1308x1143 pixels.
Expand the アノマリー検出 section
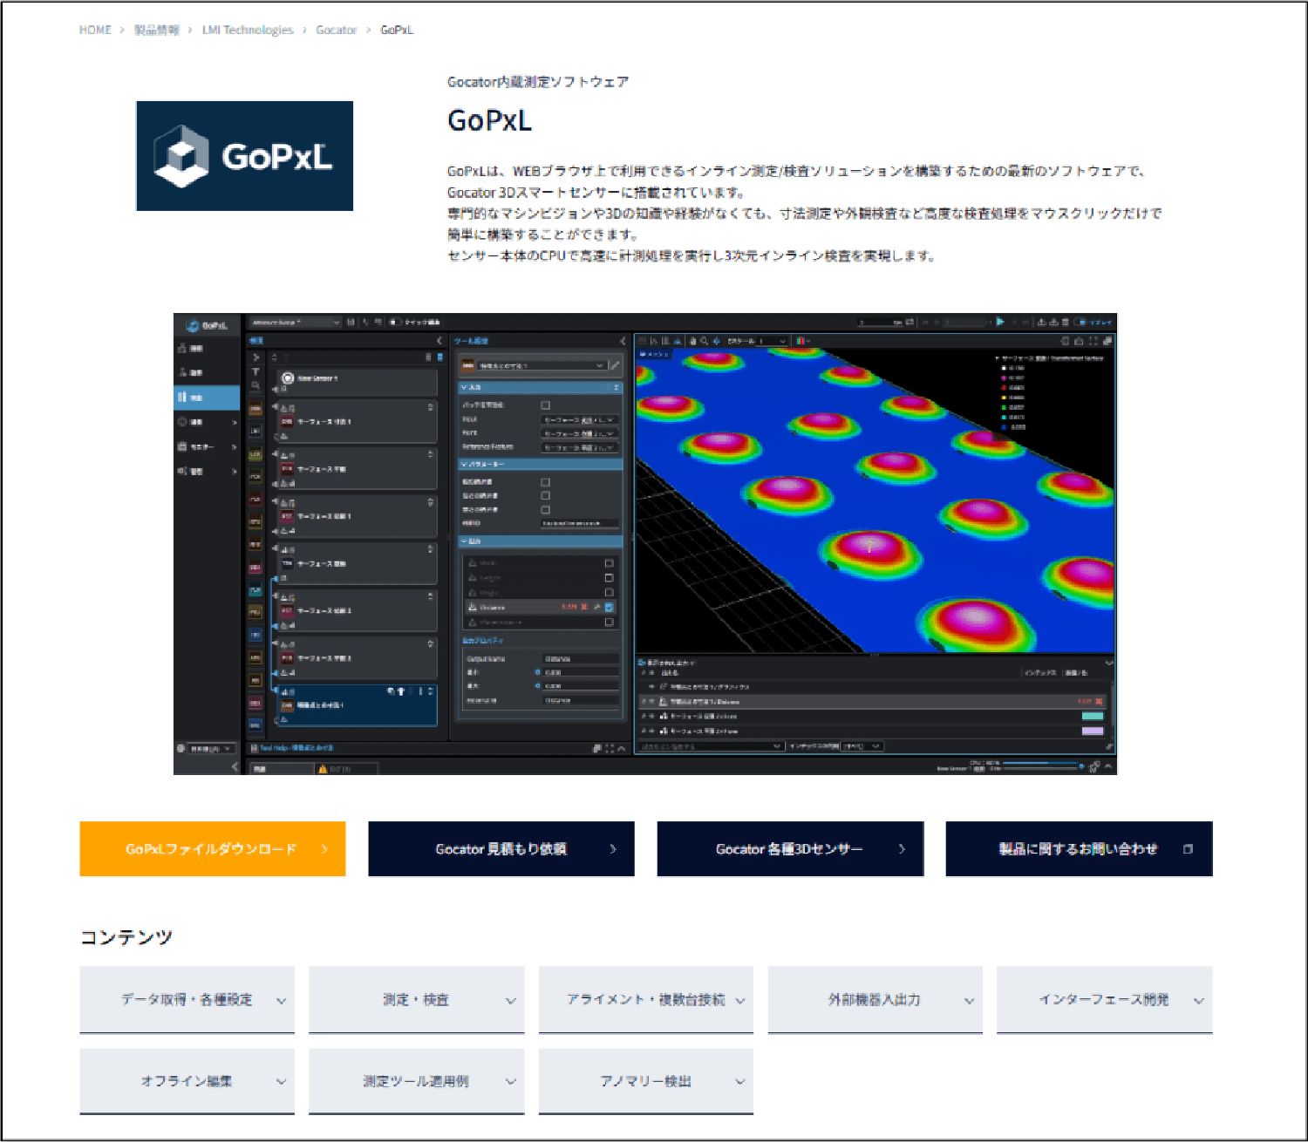pos(645,1081)
